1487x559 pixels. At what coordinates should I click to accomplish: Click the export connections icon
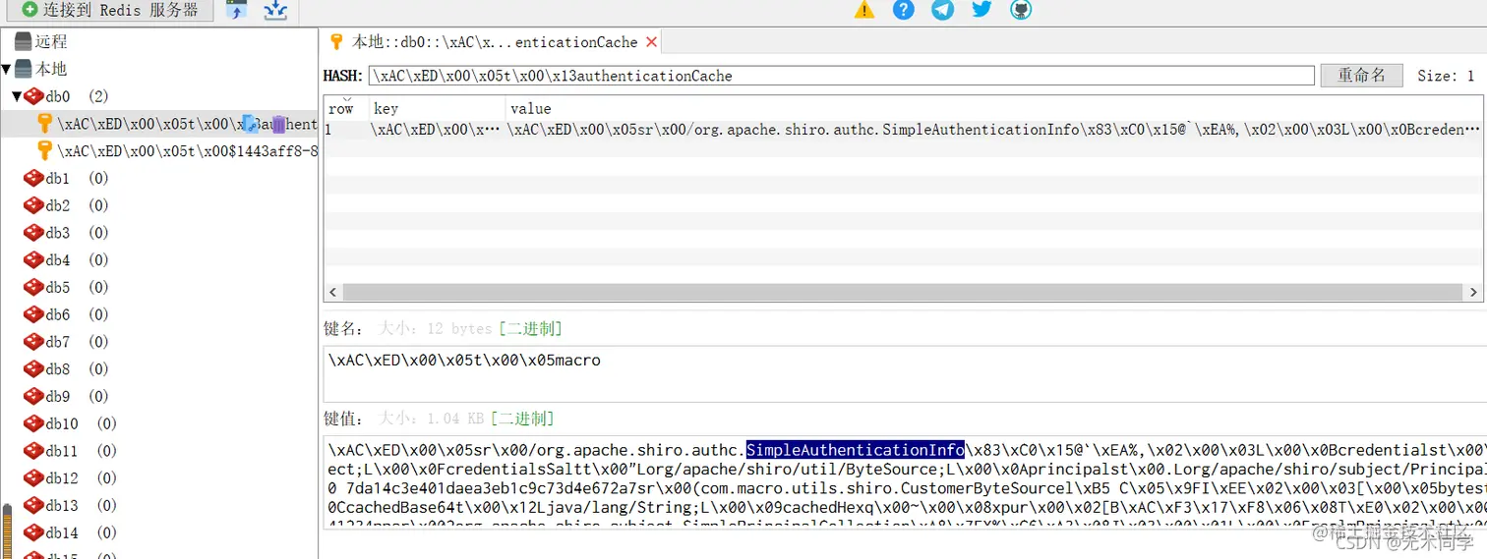276,10
